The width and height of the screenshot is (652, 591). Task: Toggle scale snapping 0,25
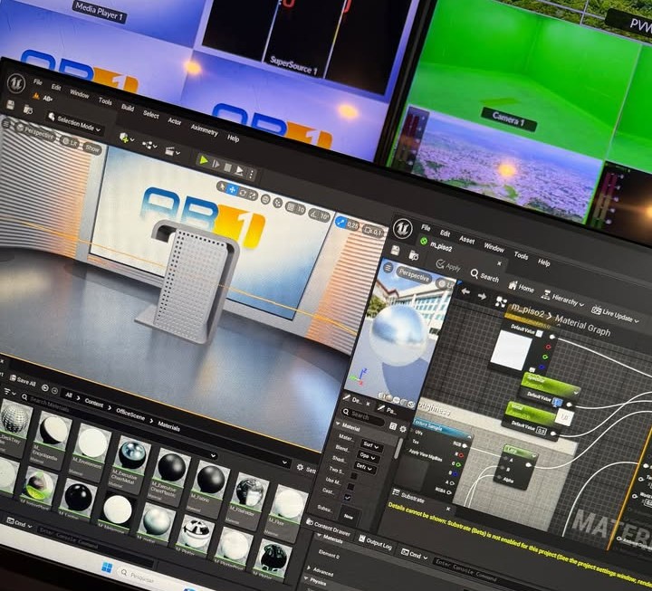click(x=348, y=224)
